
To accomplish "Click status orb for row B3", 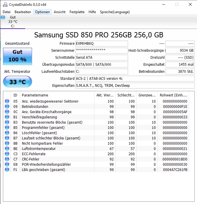I will pyautogui.click(x=7, y=122).
